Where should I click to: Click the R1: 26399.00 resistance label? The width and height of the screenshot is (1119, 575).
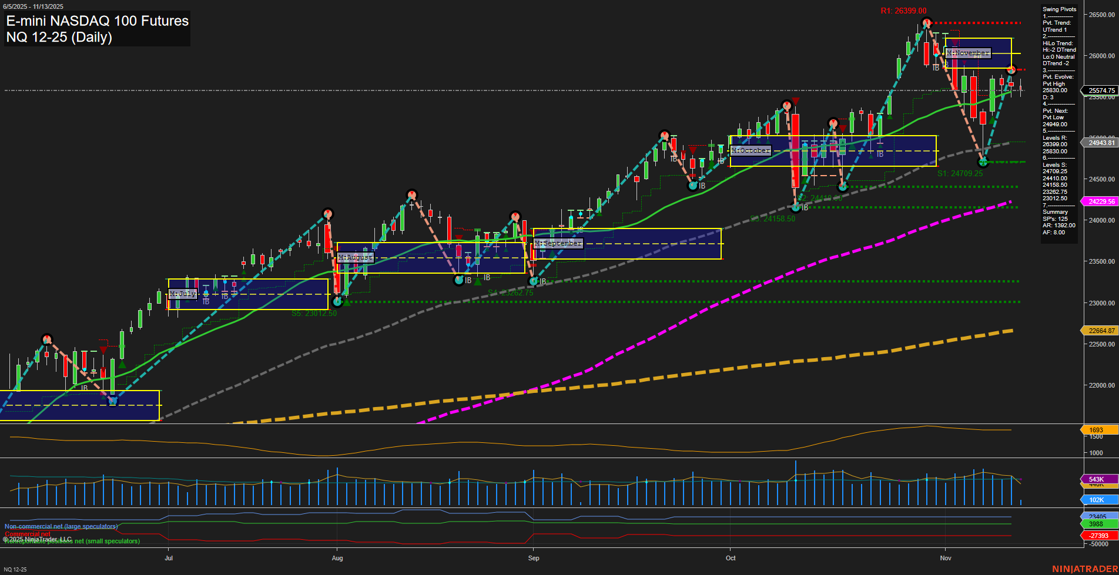[x=903, y=10]
